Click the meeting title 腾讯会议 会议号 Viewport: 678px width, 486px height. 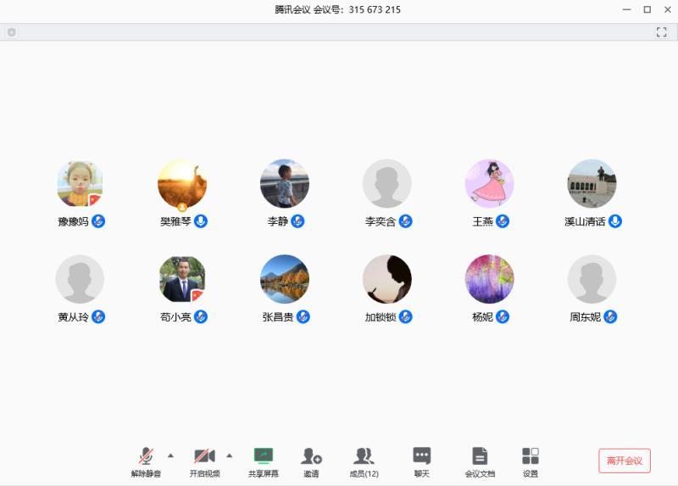[337, 9]
